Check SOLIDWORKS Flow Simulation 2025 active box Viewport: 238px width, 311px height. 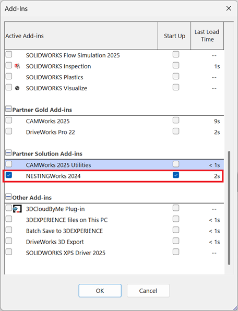[9, 54]
